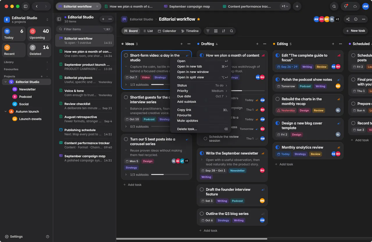
Task: Click the cloud sync icon
Action: (355, 6)
